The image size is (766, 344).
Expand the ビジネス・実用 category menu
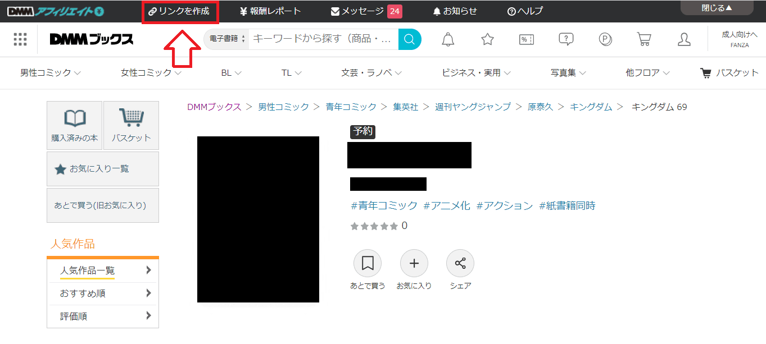pyautogui.click(x=477, y=72)
